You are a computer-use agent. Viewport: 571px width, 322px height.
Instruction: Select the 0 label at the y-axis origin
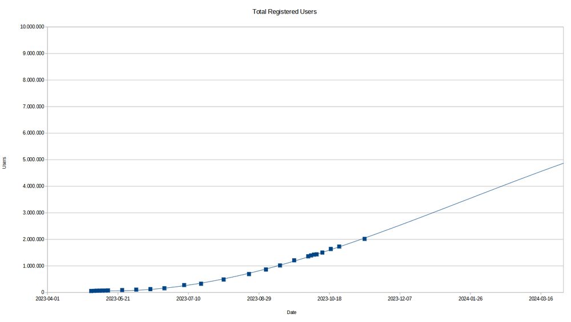(x=43, y=292)
